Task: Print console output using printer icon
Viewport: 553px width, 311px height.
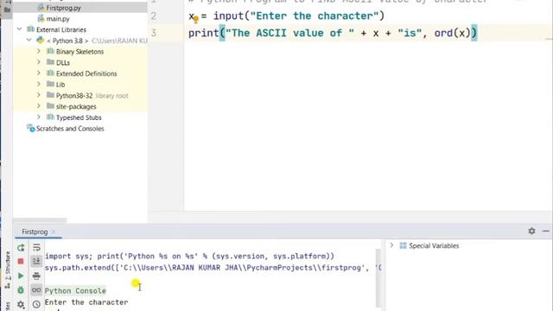Action: coord(36,276)
